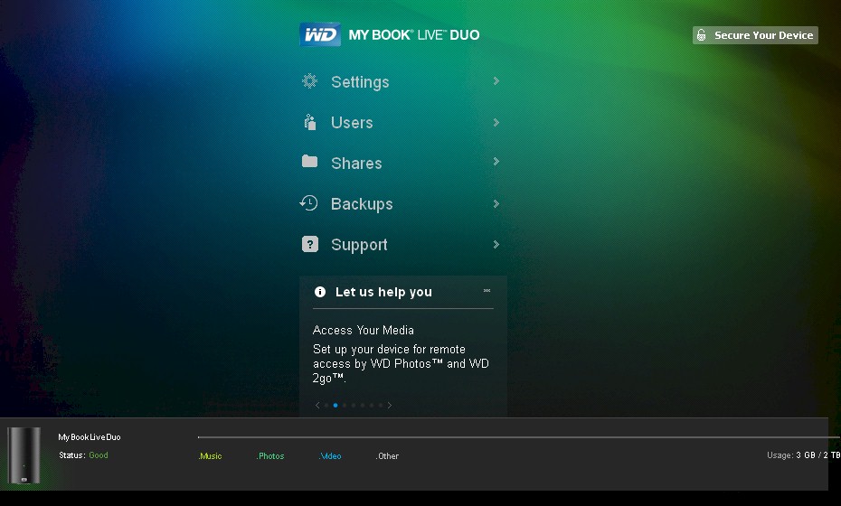This screenshot has height=506, width=841.
Task: Open the Backups menu entry
Action: coord(362,204)
